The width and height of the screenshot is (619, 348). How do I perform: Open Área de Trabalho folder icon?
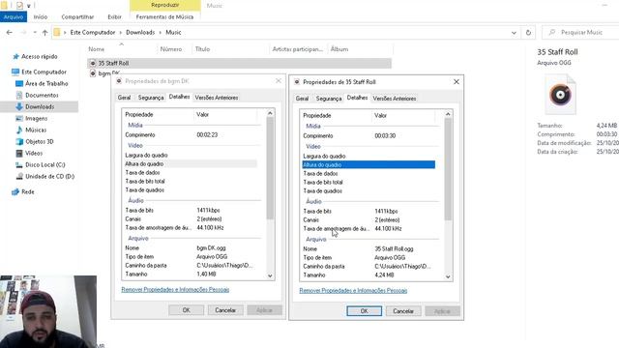pos(19,84)
